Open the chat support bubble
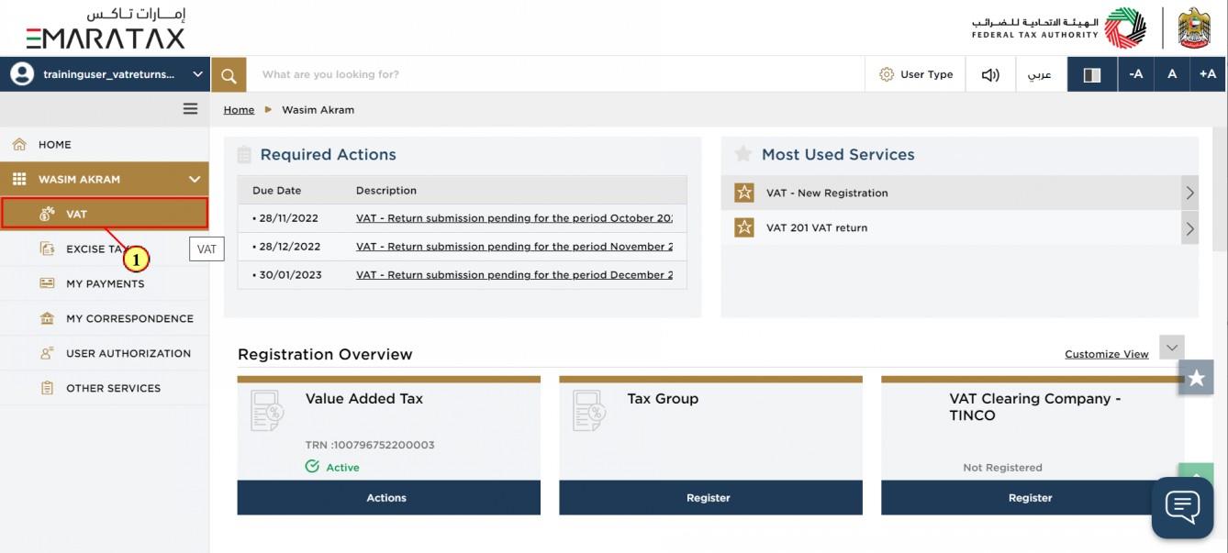The width and height of the screenshot is (1228, 553). [1182, 507]
